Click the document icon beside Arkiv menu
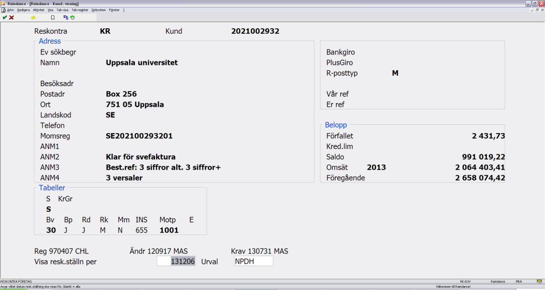Image resolution: width=545 pixels, height=290 pixels. 3,10
